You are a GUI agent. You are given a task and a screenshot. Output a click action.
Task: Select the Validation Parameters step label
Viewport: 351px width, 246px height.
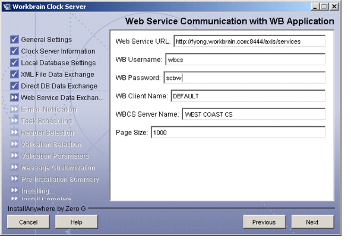coord(55,156)
